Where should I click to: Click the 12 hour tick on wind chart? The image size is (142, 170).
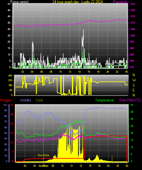(x=70, y=72)
